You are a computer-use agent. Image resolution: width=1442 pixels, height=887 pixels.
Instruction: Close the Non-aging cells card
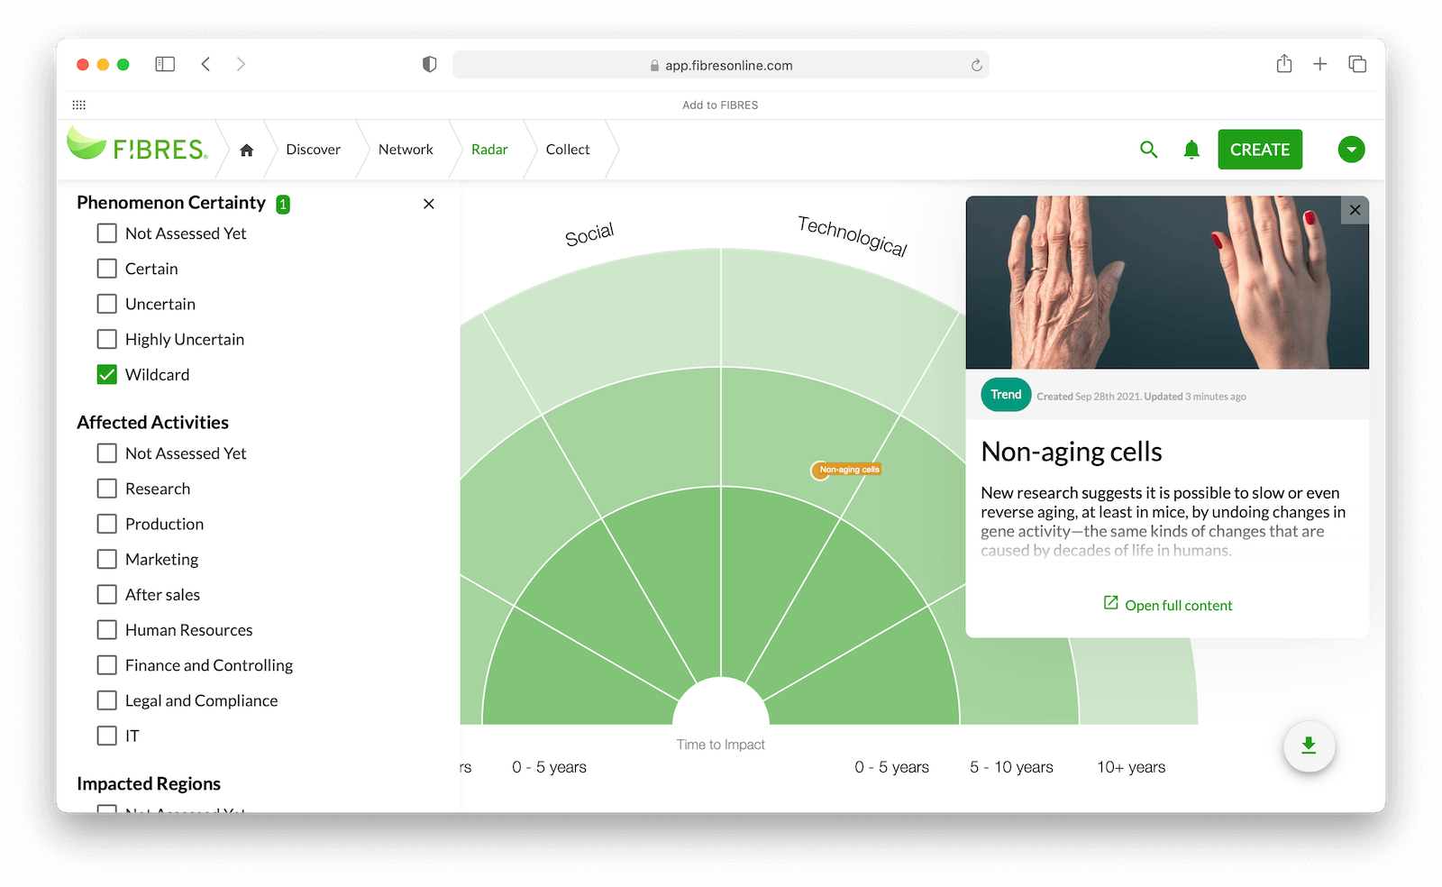(x=1355, y=210)
